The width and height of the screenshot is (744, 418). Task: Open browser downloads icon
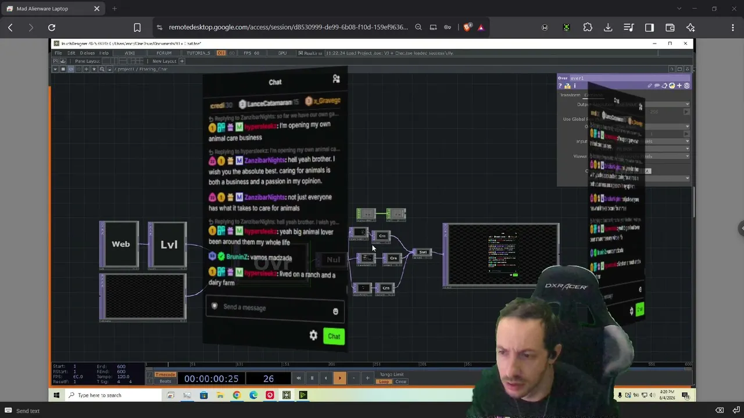pyautogui.click(x=608, y=27)
